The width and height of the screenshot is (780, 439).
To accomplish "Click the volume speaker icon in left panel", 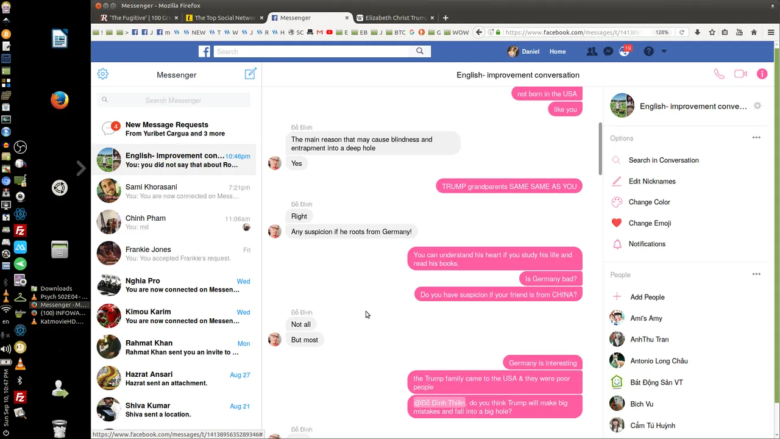I will point(5,349).
